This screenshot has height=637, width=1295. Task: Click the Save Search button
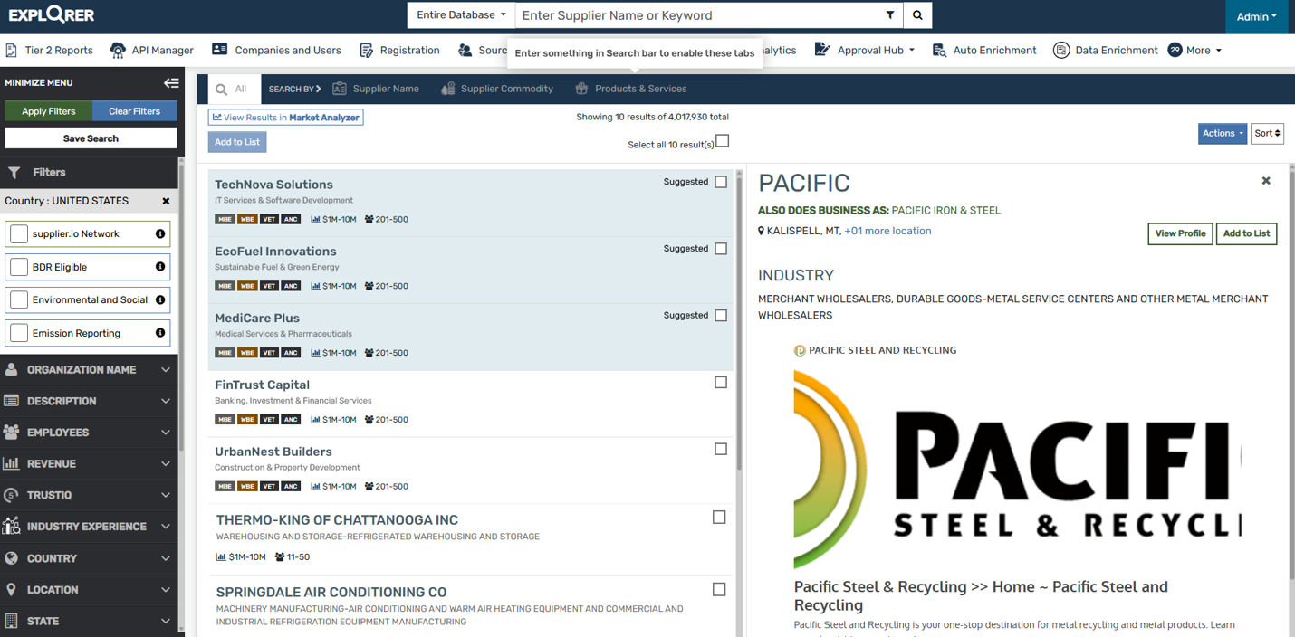[x=91, y=138]
